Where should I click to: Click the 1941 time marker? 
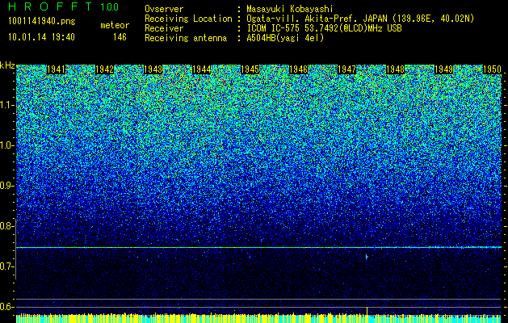click(x=56, y=69)
